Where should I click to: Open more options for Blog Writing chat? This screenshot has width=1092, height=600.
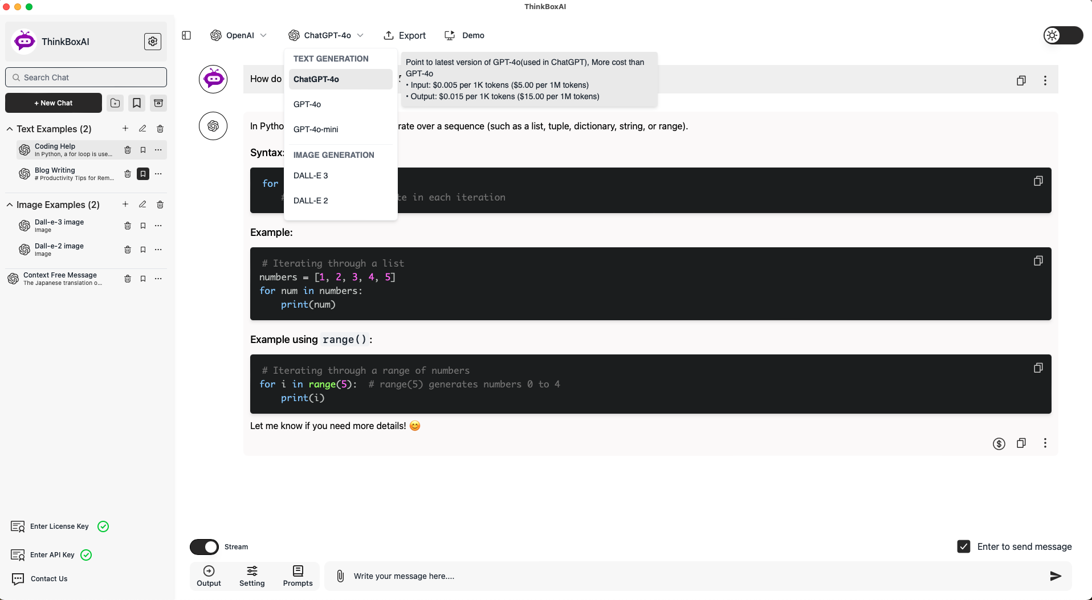click(158, 174)
